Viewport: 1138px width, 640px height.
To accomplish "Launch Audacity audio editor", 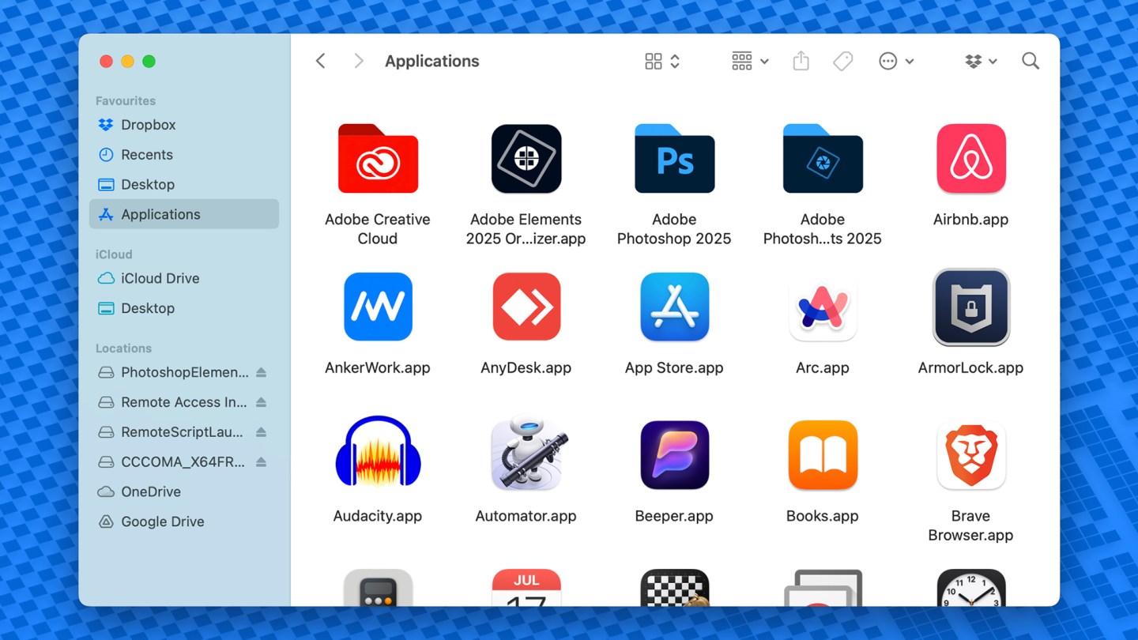I will [x=377, y=454].
